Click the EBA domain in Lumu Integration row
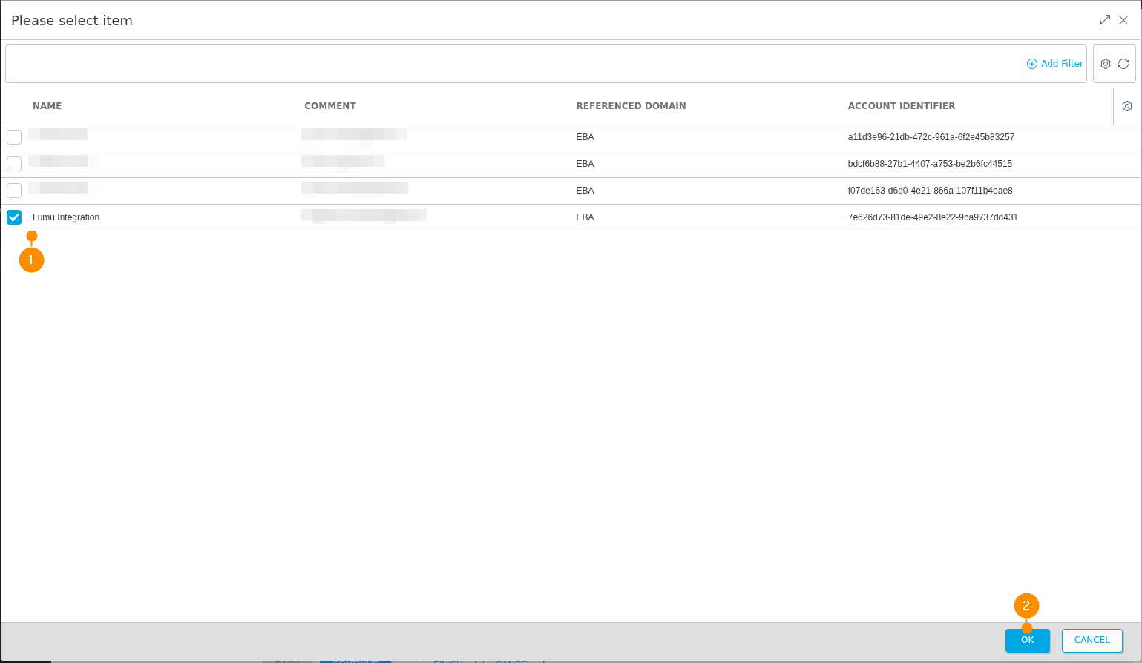This screenshot has width=1142, height=663. (x=585, y=217)
